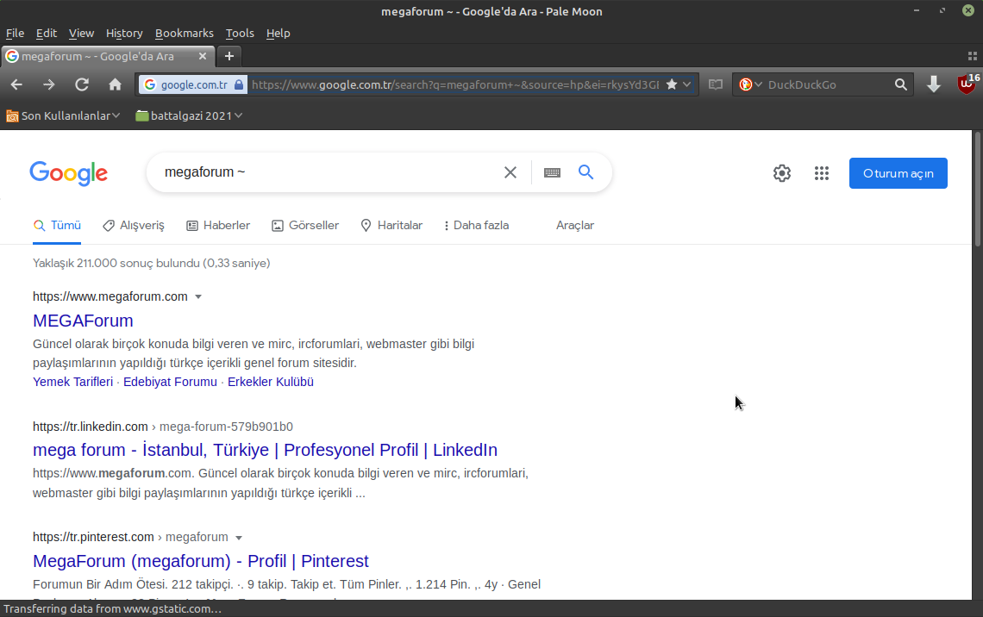Open the search engine selector dropdown

pos(750,84)
